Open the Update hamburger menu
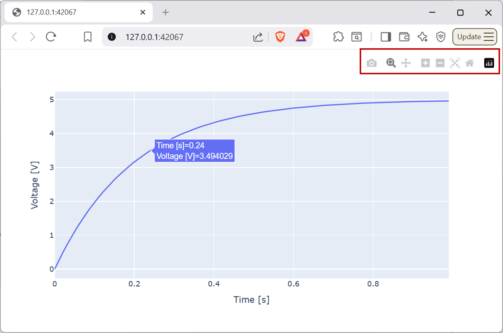 pyautogui.click(x=475, y=37)
